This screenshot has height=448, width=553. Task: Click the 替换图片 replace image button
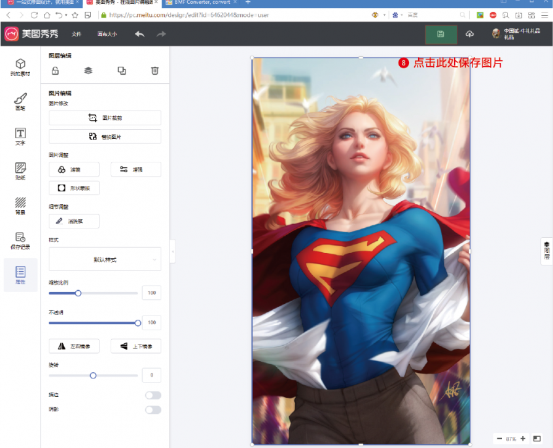(105, 136)
